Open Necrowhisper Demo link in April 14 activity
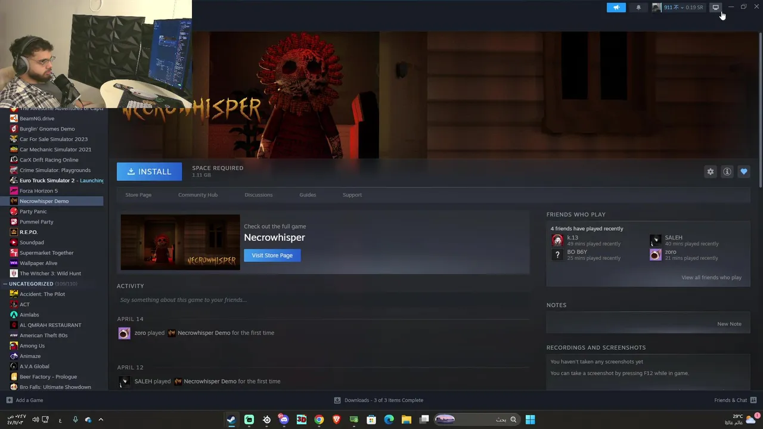Viewport: 763px width, 429px height. point(203,333)
